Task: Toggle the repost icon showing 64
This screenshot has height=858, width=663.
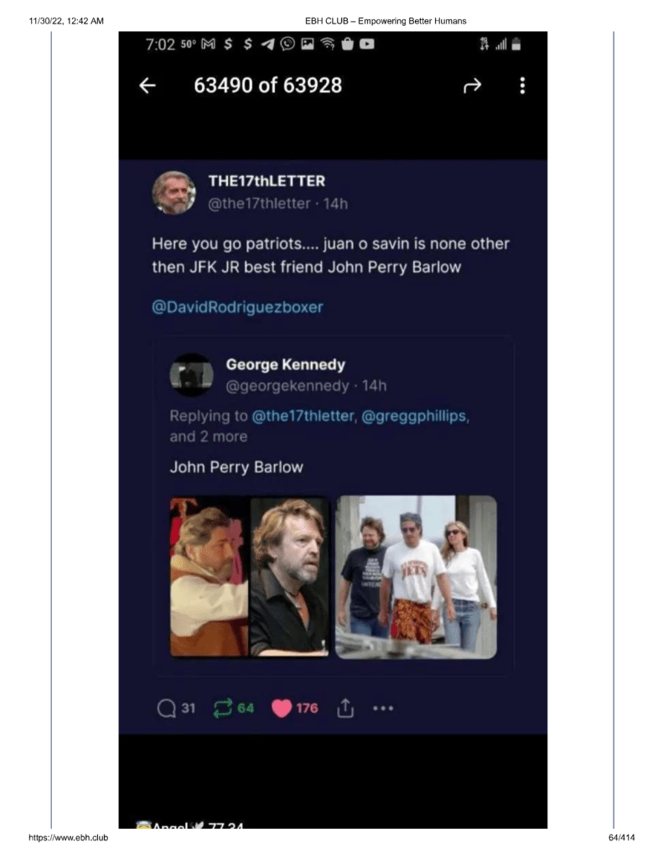Action: pos(224,708)
